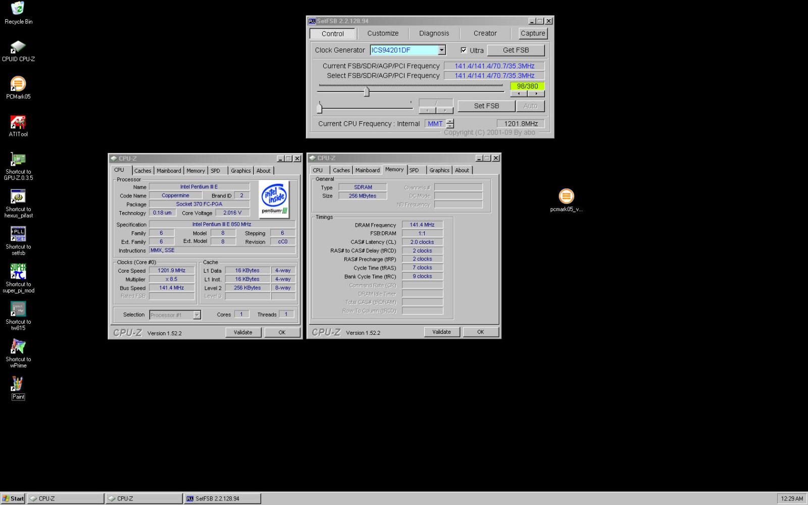Open Processor Selection dropdown in CPU-Z

pos(197,315)
